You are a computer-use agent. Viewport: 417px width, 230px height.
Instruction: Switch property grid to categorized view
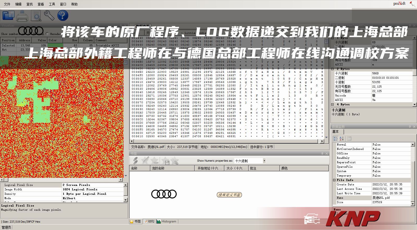tap(336, 139)
